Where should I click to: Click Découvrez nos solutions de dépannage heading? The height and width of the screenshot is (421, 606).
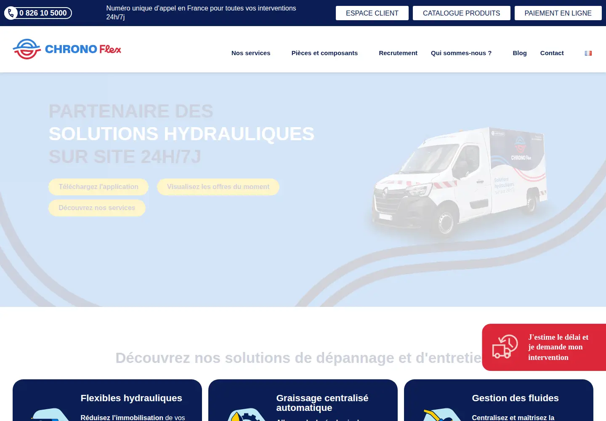coord(299,358)
